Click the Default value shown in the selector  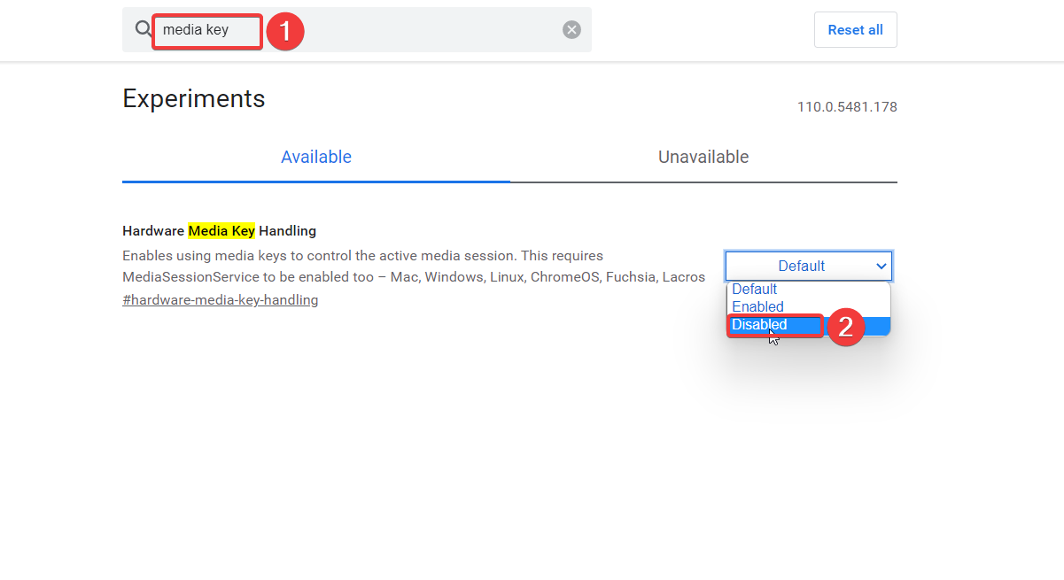800,266
